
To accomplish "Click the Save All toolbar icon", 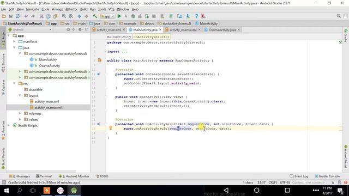I will click(11, 16).
